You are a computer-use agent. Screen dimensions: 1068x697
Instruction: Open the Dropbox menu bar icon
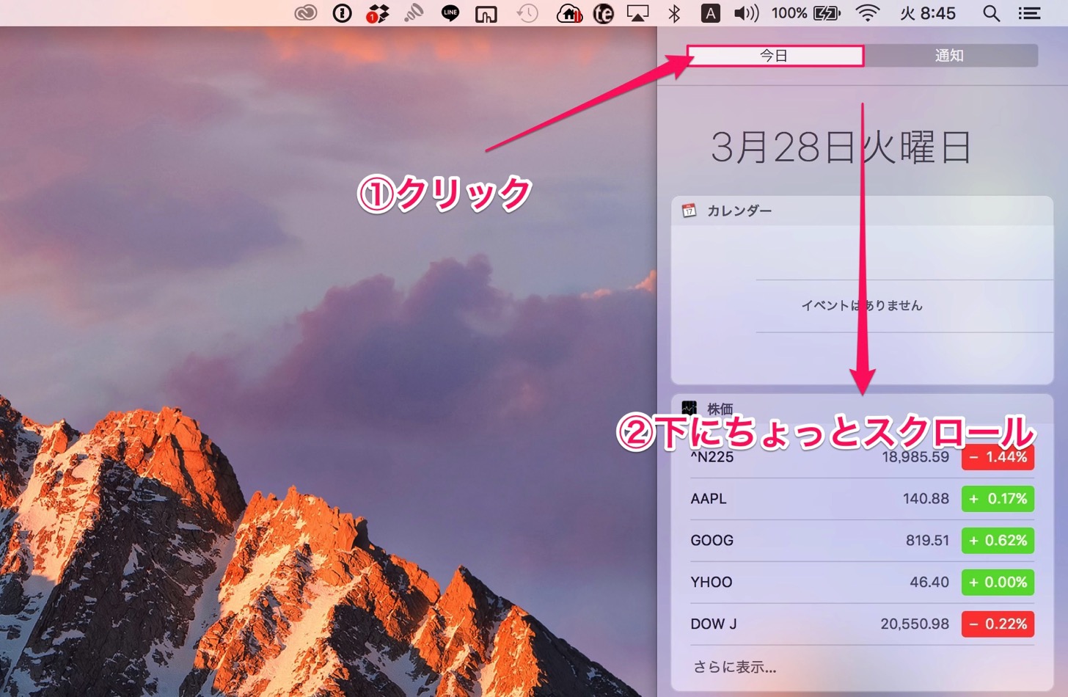pyautogui.click(x=377, y=13)
